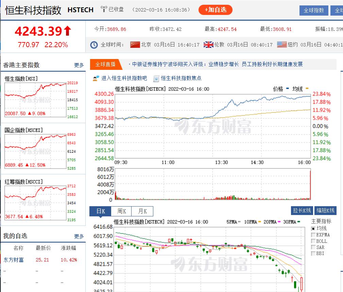The height and width of the screenshot is (292, 343).
Task: Click the red closing volume bar at 16:00
Action: point(310,185)
